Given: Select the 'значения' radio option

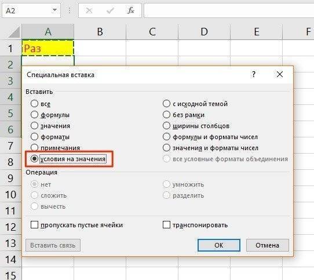Looking at the screenshot, I should pyautogui.click(x=34, y=126).
